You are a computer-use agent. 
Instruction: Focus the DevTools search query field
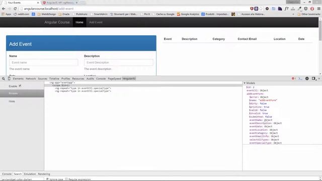22,179
